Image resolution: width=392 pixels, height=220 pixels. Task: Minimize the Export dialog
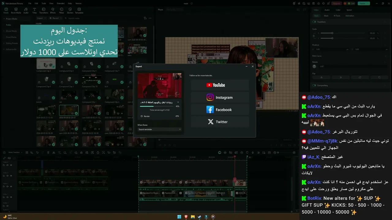click(247, 66)
